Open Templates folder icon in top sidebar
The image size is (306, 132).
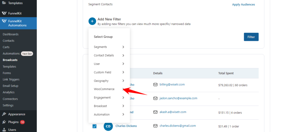4,3
